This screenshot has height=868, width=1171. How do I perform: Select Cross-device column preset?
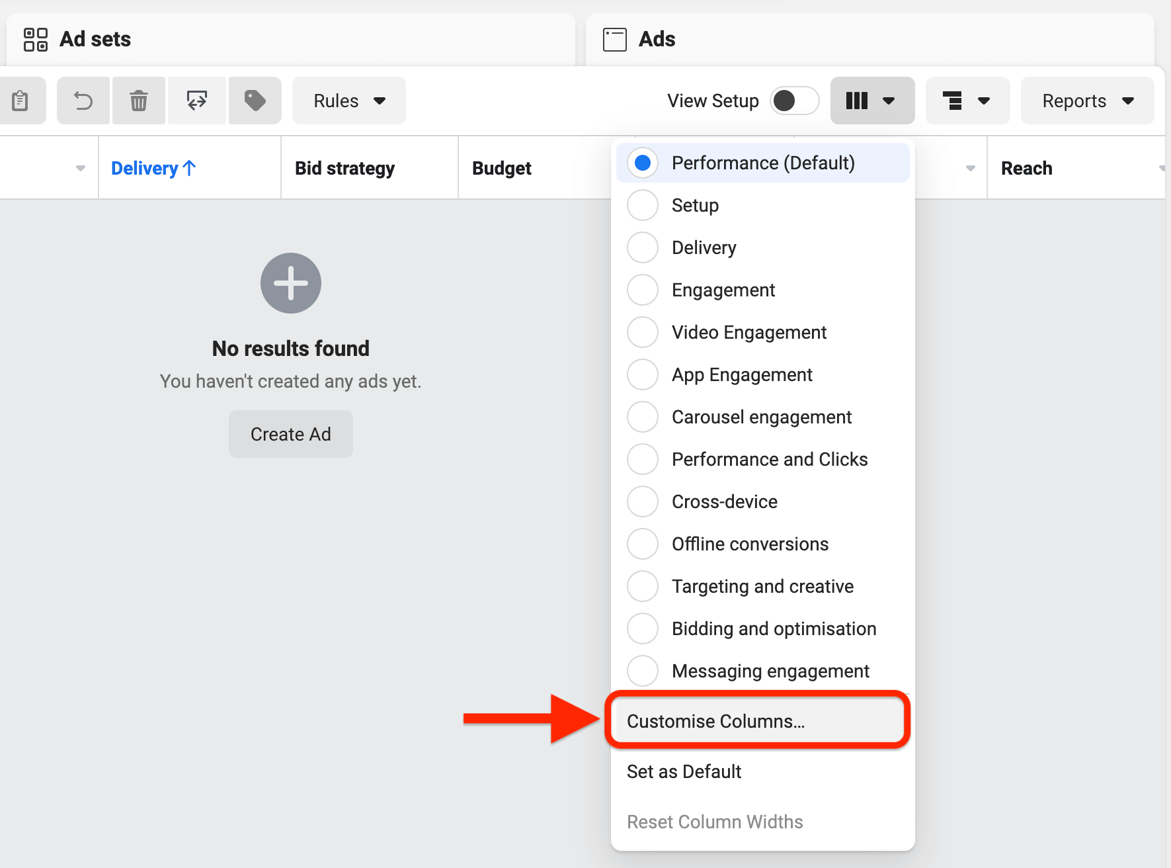[x=763, y=501]
